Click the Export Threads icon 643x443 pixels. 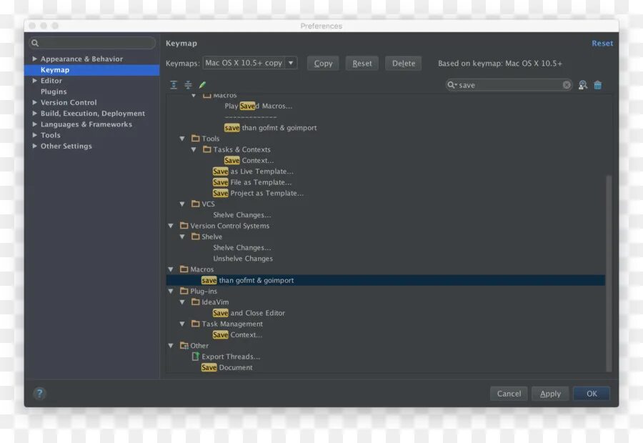click(196, 357)
